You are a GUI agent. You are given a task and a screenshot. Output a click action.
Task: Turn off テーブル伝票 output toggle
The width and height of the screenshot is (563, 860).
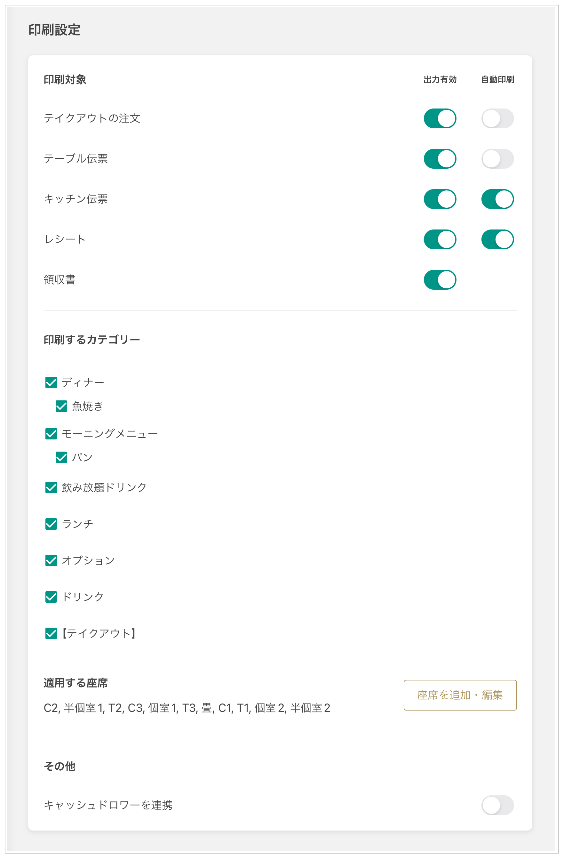[x=440, y=159]
